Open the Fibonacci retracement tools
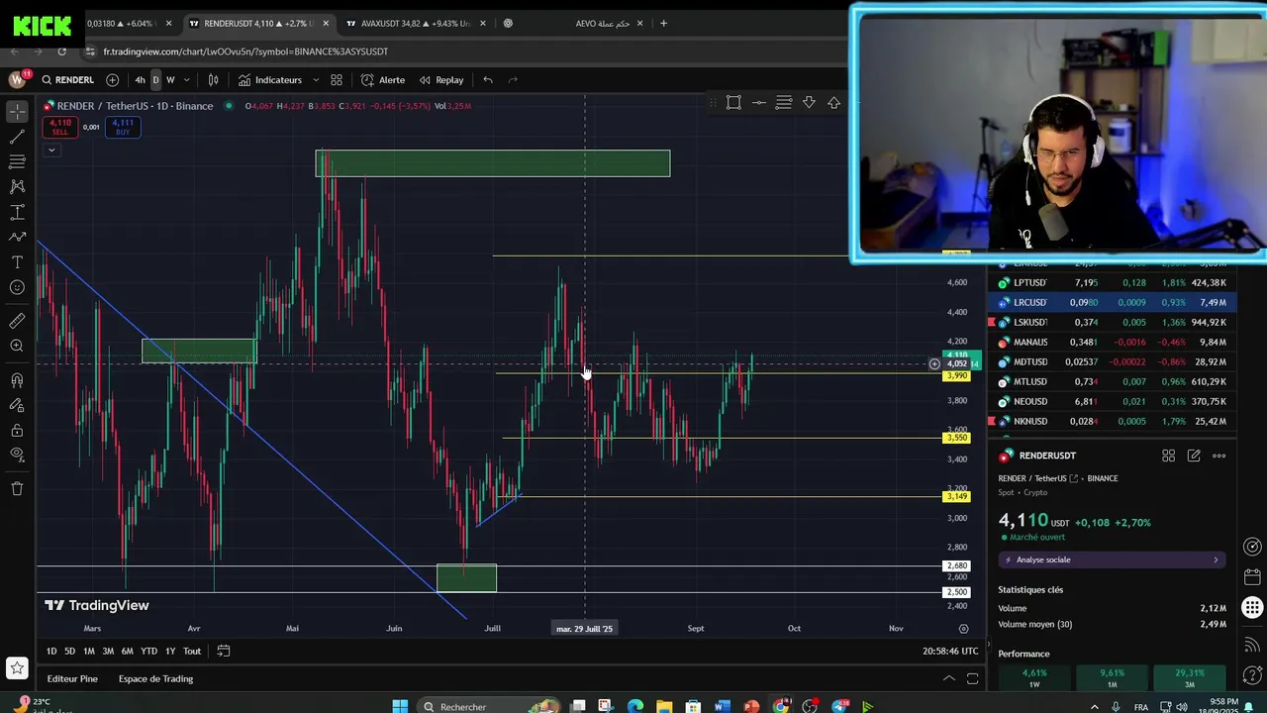The image size is (1267, 713). pyautogui.click(x=17, y=161)
